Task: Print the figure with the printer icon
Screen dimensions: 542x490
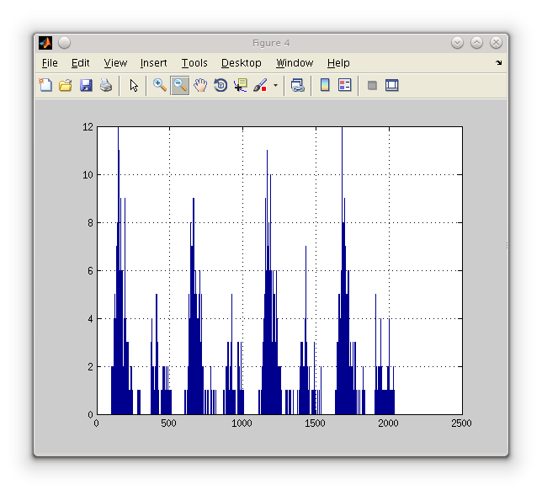Action: pos(106,85)
